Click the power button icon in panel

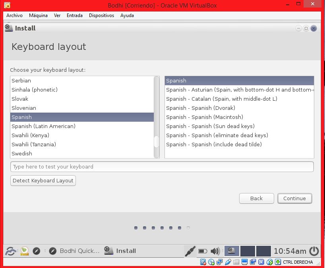314,251
